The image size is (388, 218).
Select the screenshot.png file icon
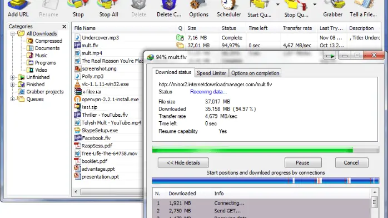click(x=77, y=68)
